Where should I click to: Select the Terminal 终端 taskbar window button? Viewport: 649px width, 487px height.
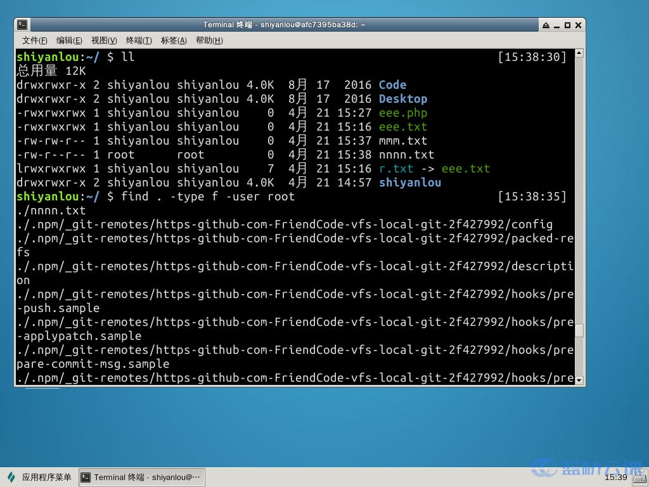click(141, 477)
